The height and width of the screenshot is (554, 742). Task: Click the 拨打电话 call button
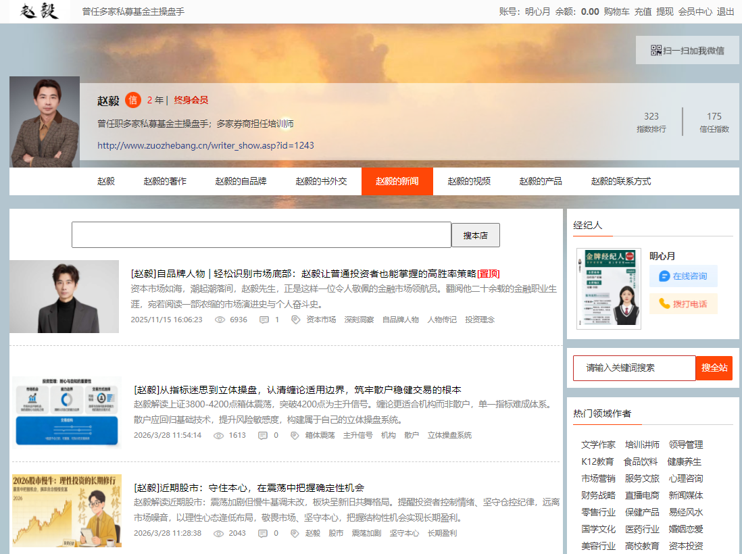(x=683, y=303)
